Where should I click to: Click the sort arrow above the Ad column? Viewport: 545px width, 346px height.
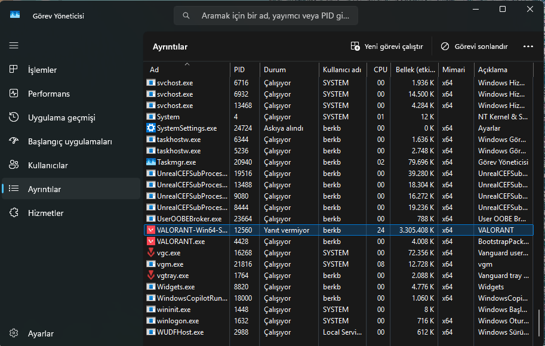187,64
